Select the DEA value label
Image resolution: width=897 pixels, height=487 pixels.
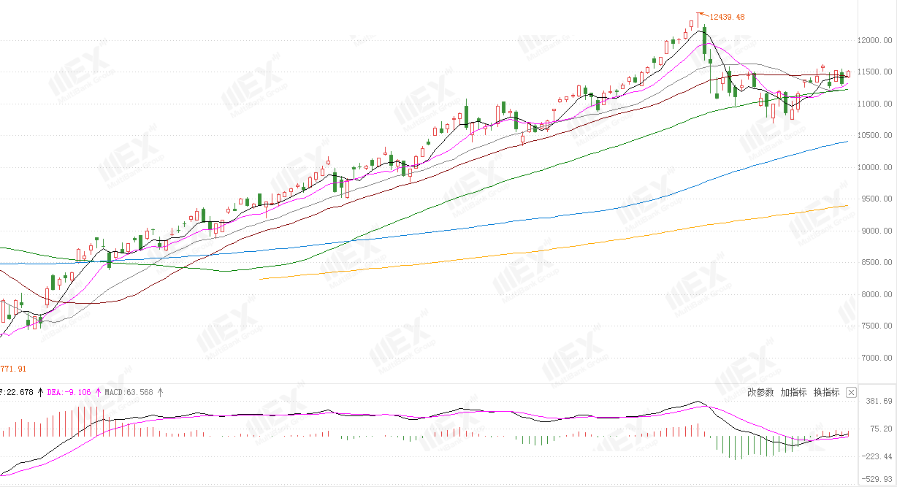coord(69,392)
